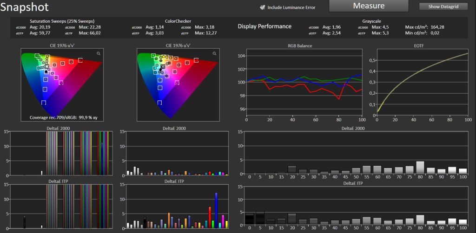This screenshot has width=476, height=233.
Task: Toggle Include Luminance Error checkbox
Action: pyautogui.click(x=263, y=7)
